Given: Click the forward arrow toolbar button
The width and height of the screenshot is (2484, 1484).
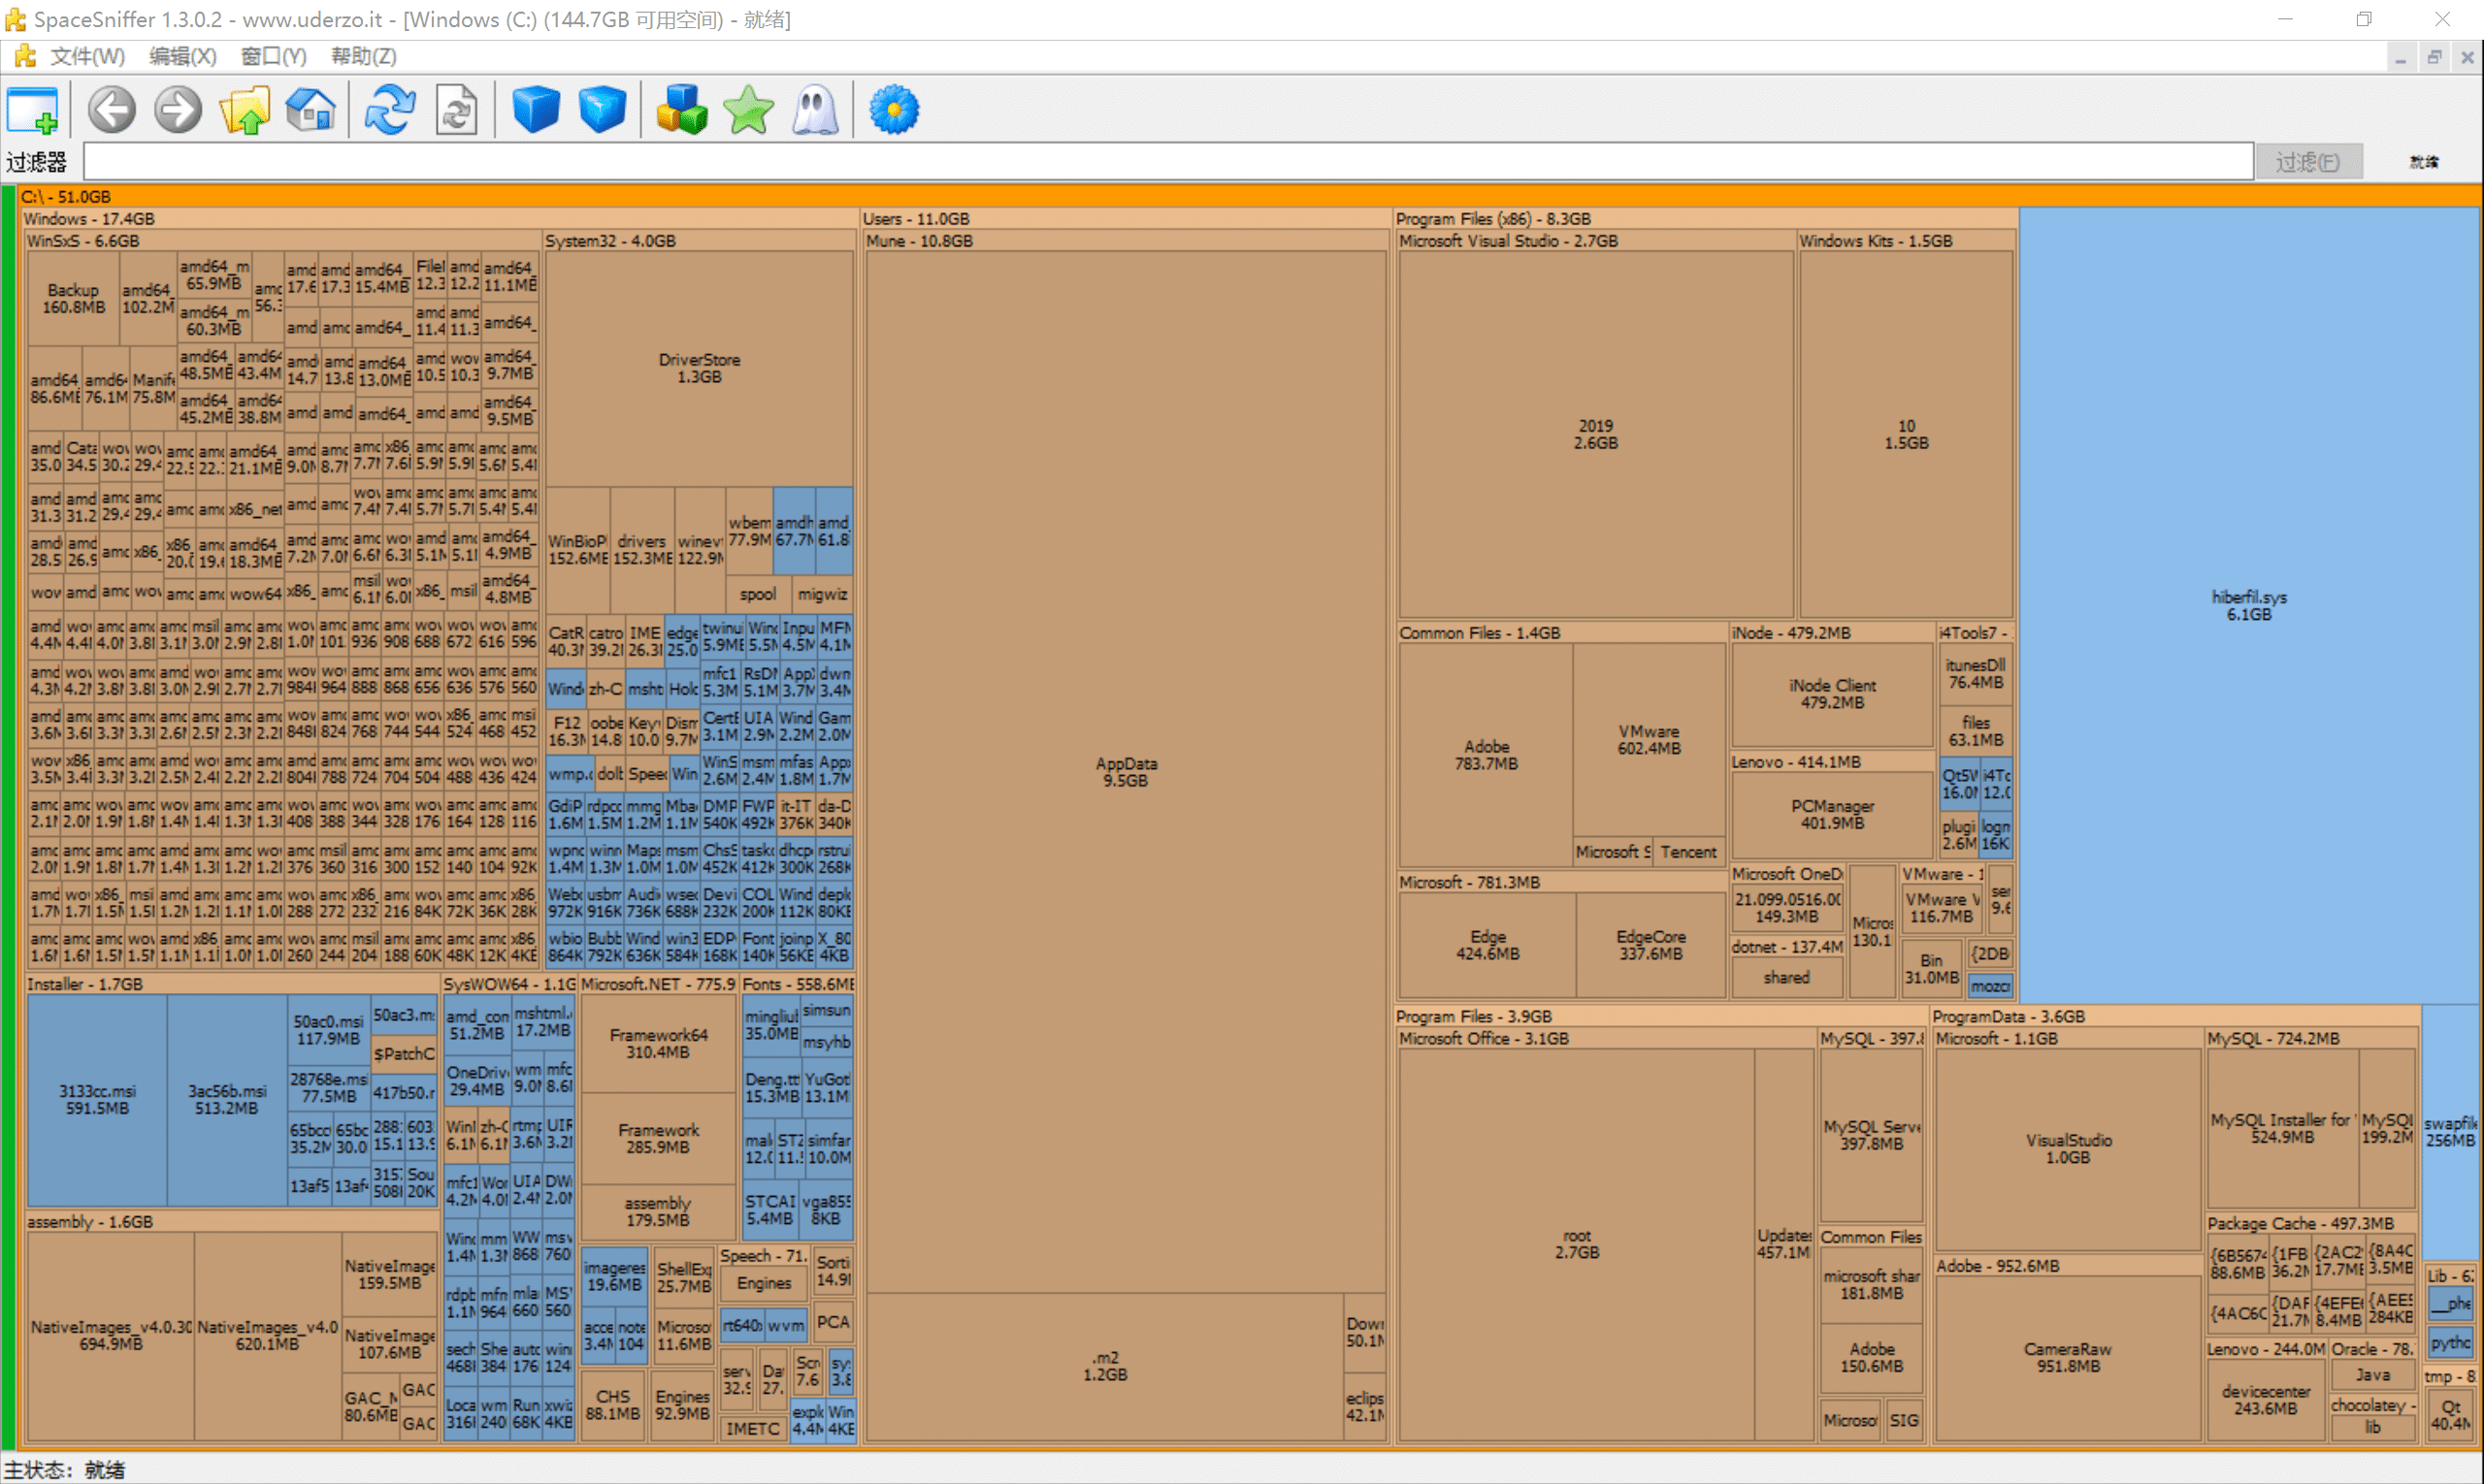Looking at the screenshot, I should pyautogui.click(x=179, y=110).
